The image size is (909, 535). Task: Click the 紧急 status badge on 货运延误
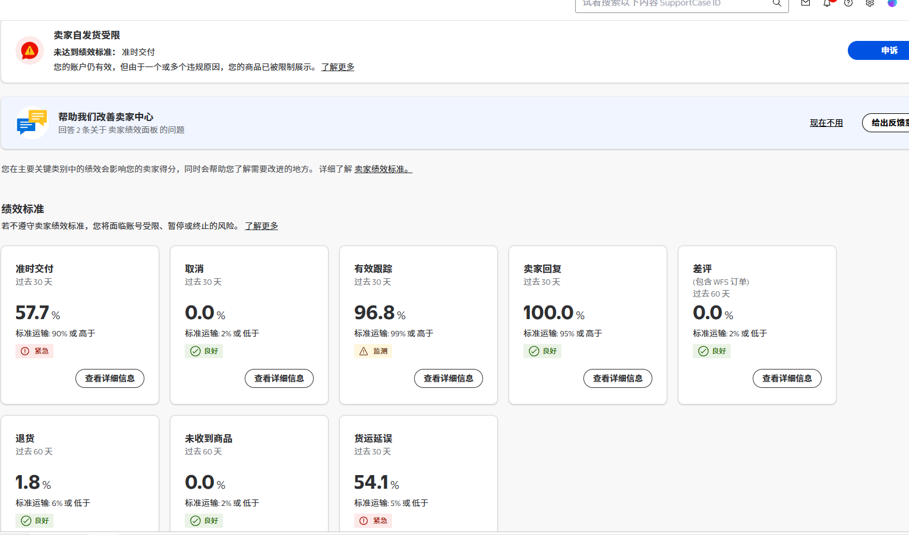[373, 521]
